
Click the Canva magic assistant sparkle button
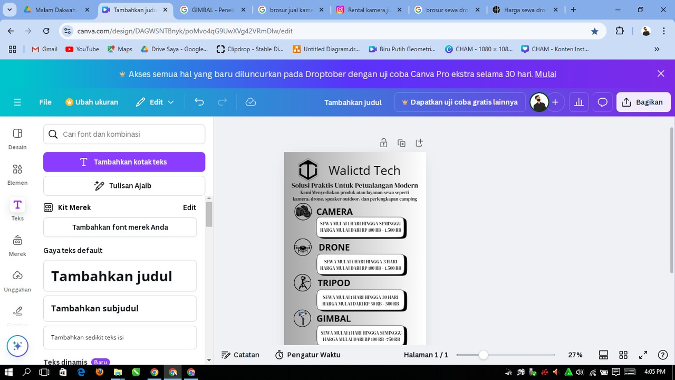pos(17,346)
